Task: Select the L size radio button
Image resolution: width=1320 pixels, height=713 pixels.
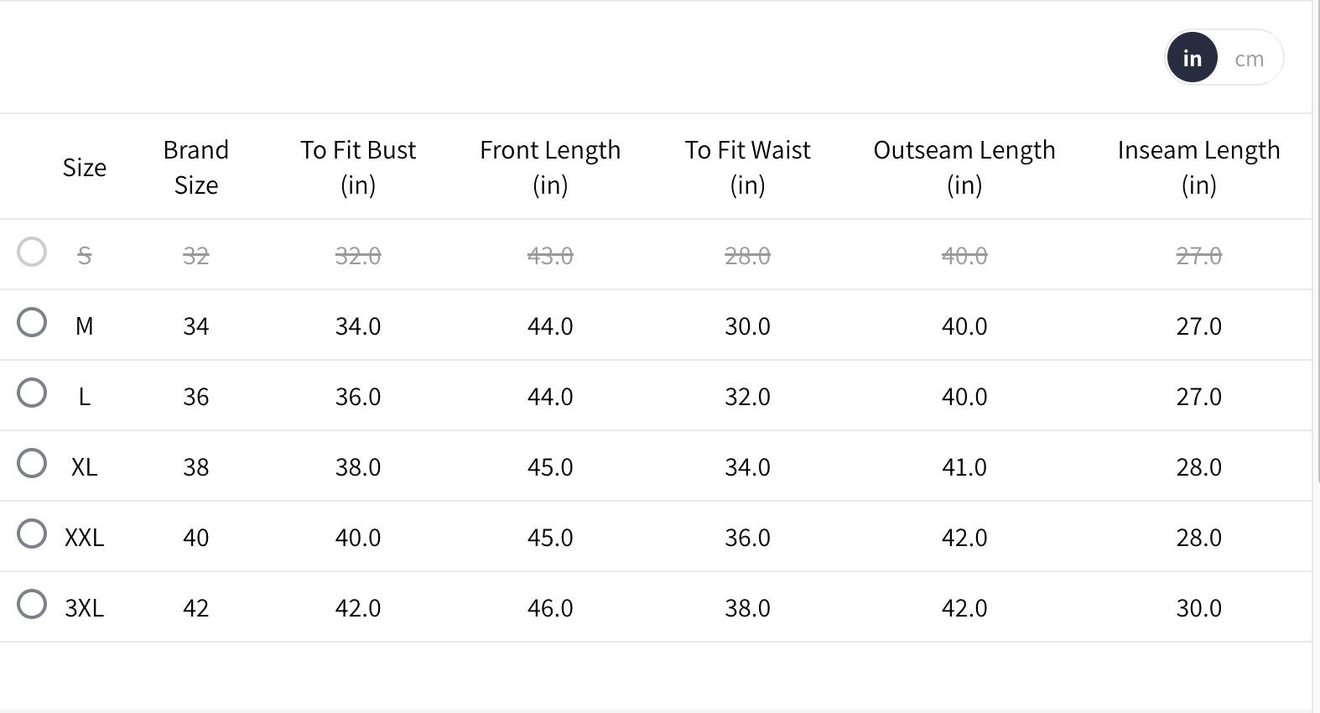Action: pos(32,393)
